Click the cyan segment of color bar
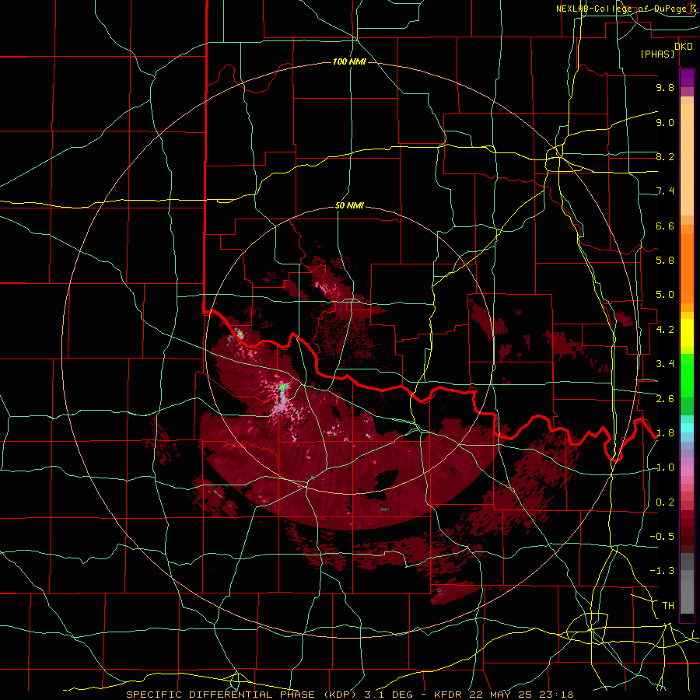The image size is (700, 700). click(687, 428)
